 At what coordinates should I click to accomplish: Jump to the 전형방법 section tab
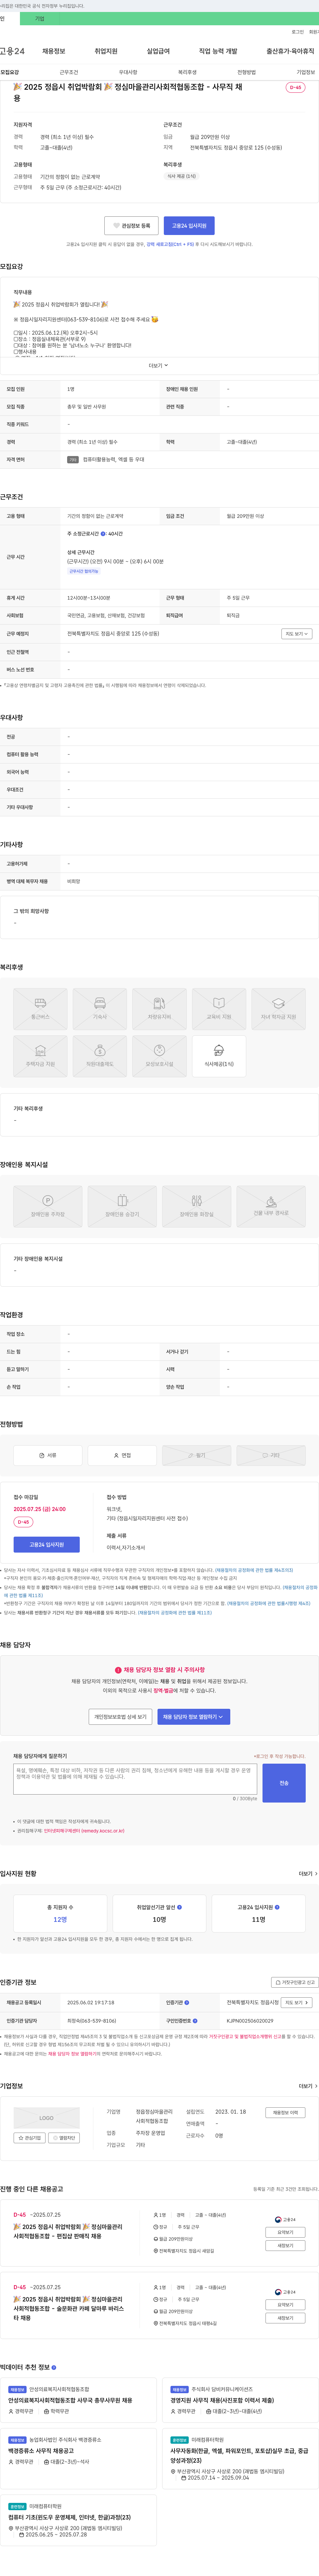point(246,72)
